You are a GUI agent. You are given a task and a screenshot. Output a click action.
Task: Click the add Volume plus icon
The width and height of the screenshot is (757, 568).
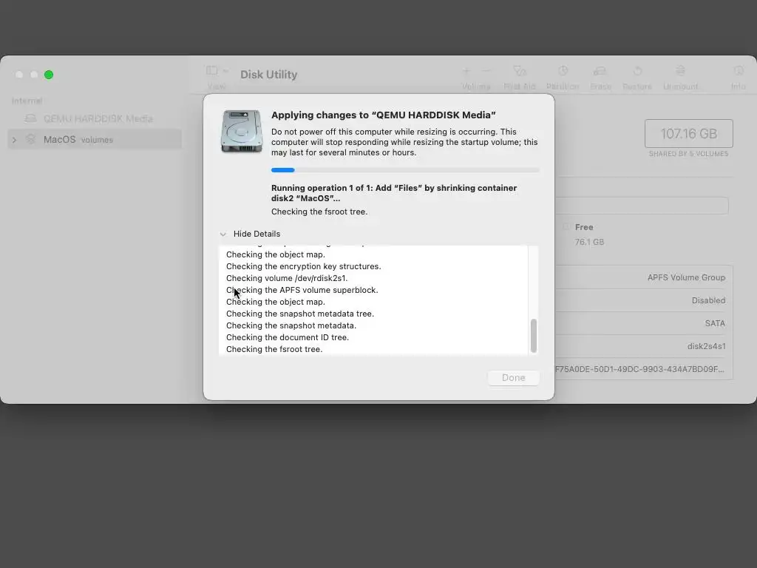click(x=466, y=71)
